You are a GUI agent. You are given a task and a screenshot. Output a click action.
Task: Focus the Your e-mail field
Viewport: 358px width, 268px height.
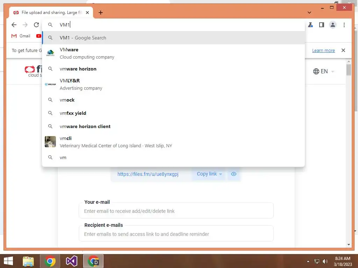point(176,211)
